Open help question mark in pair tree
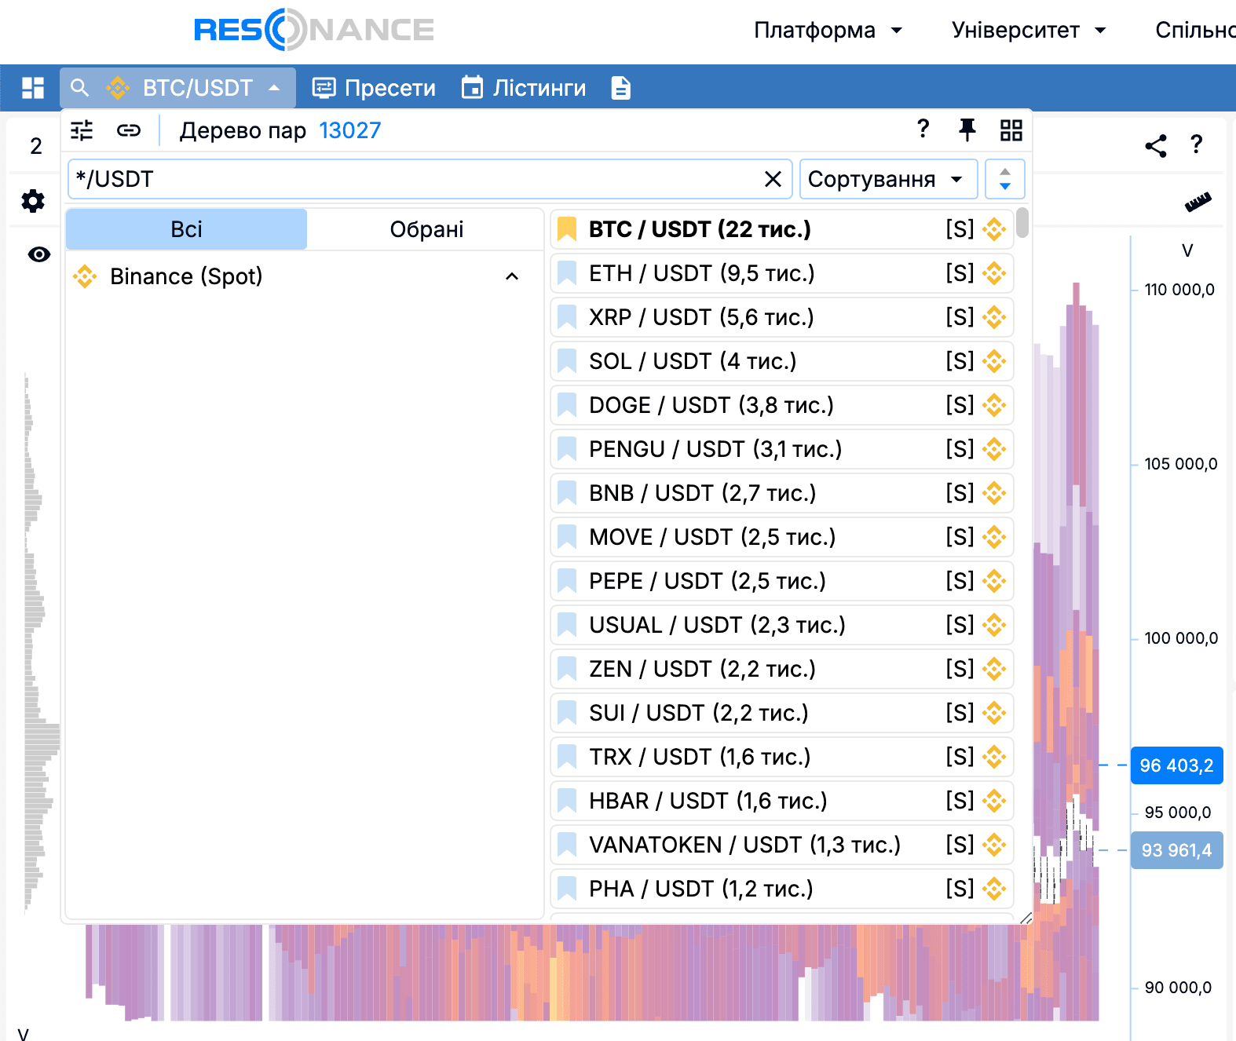1236x1041 pixels. tap(923, 129)
